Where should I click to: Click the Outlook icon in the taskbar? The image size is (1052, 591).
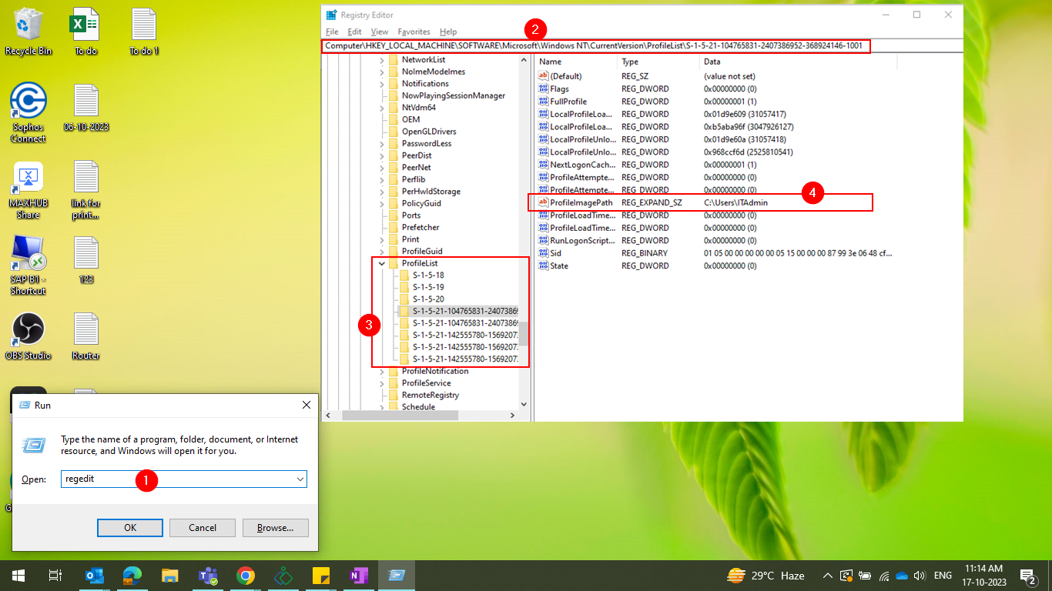click(x=95, y=576)
